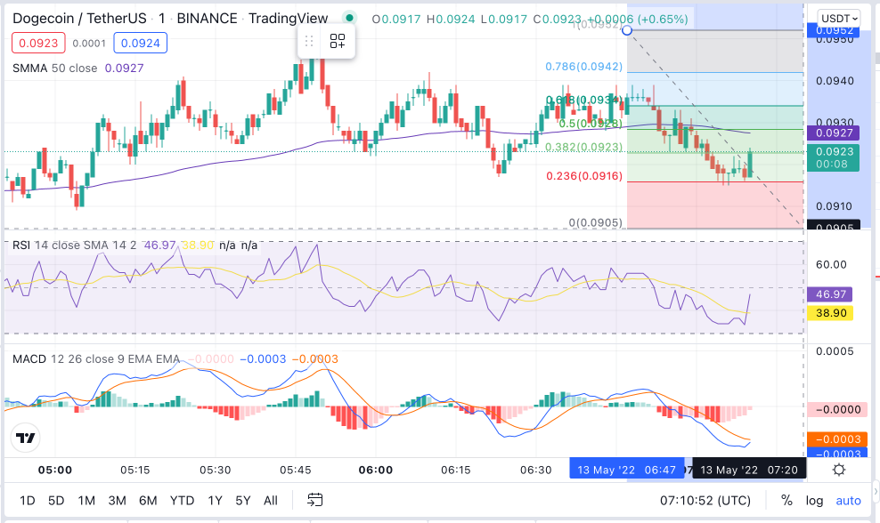Click the purple 0.0927 SMMA price label

(835, 133)
